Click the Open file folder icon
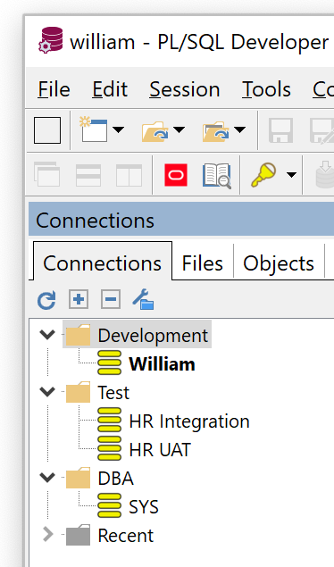The height and width of the screenshot is (567, 334). tap(155, 131)
